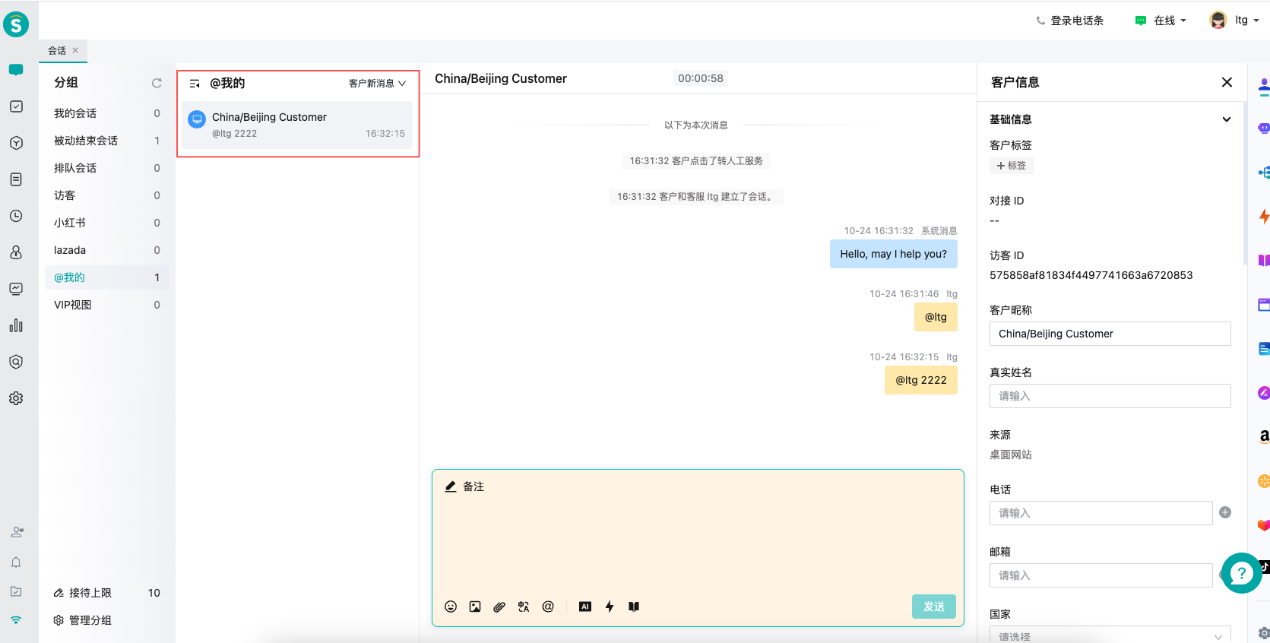The image size is (1270, 643).
Task: Open the 国家 country select box
Action: (x=1110, y=635)
